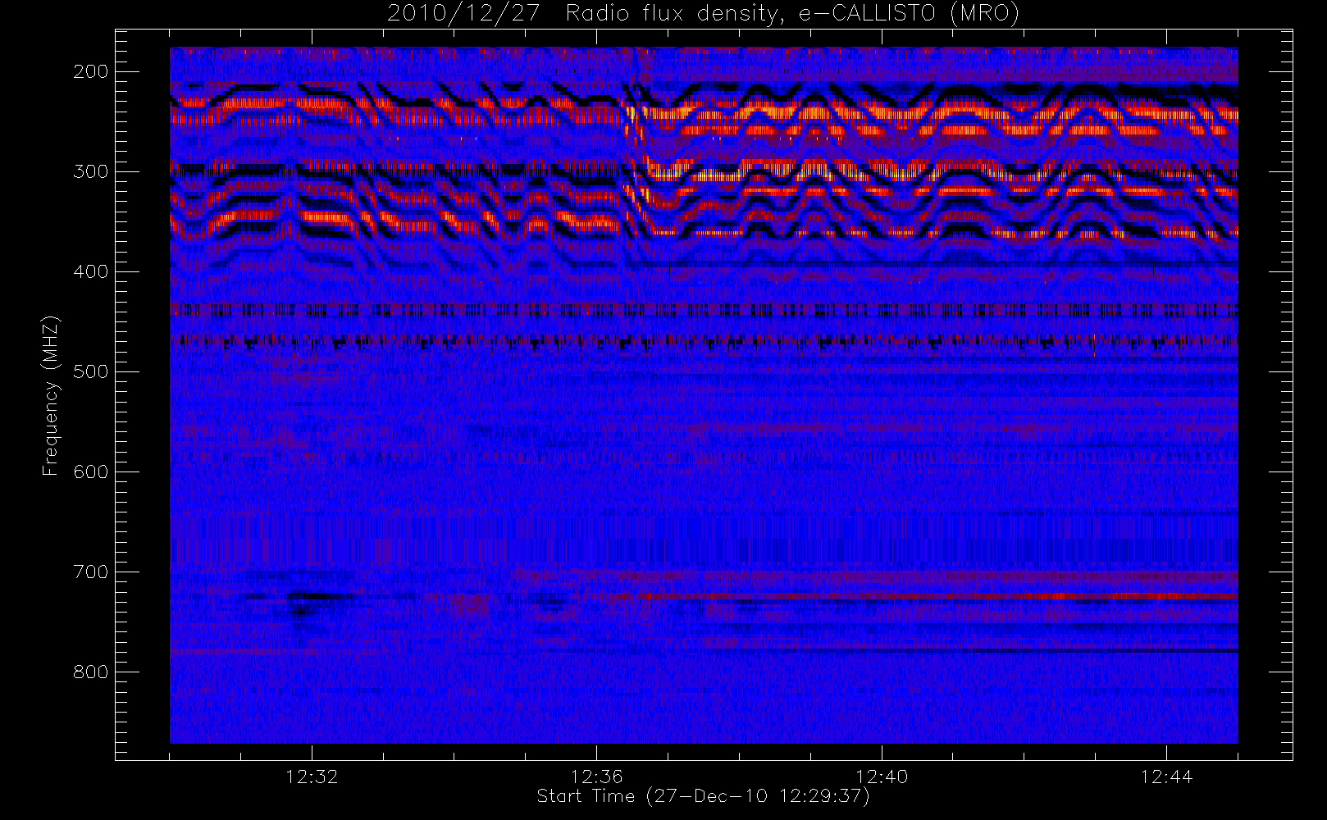The image size is (1327, 820).
Task: Click the plot title "2010/12/27 Radio flux density, e-CALLISTO (MRO)"
Action: [704, 14]
